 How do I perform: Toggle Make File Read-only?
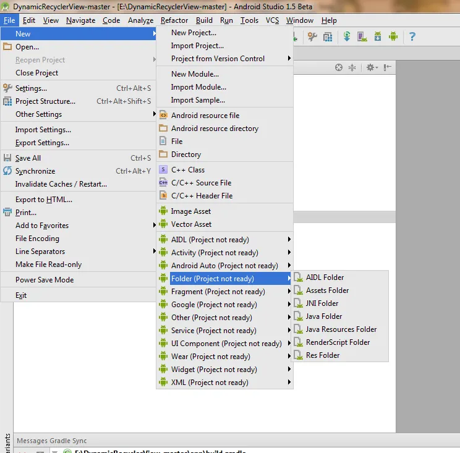[x=78, y=264]
